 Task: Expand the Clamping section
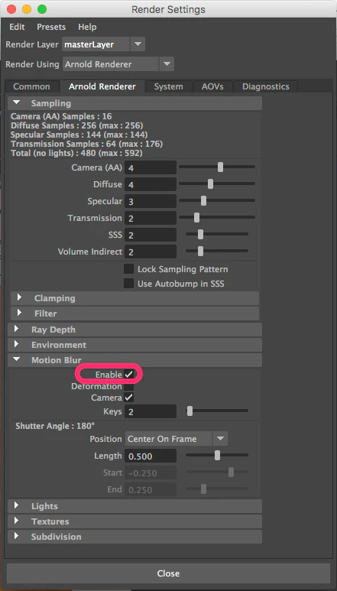click(134, 298)
